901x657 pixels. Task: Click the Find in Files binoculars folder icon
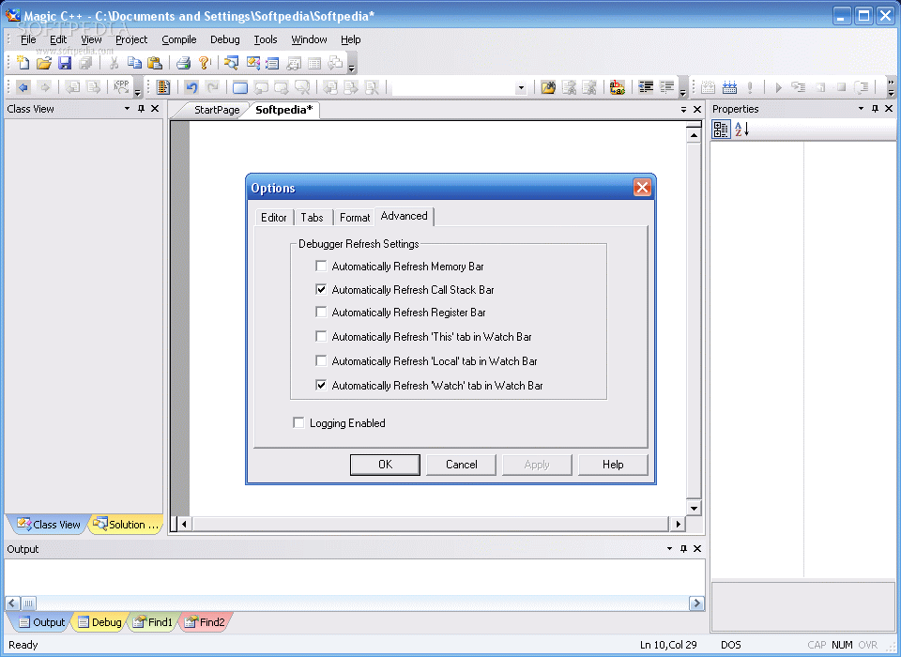click(x=548, y=87)
